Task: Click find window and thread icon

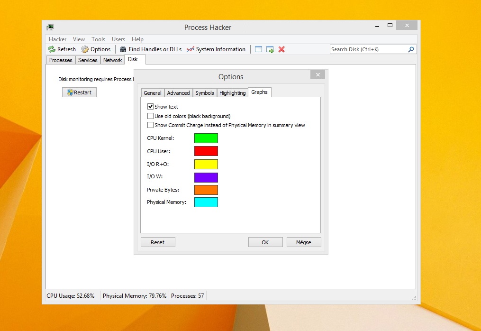Action: (270, 49)
